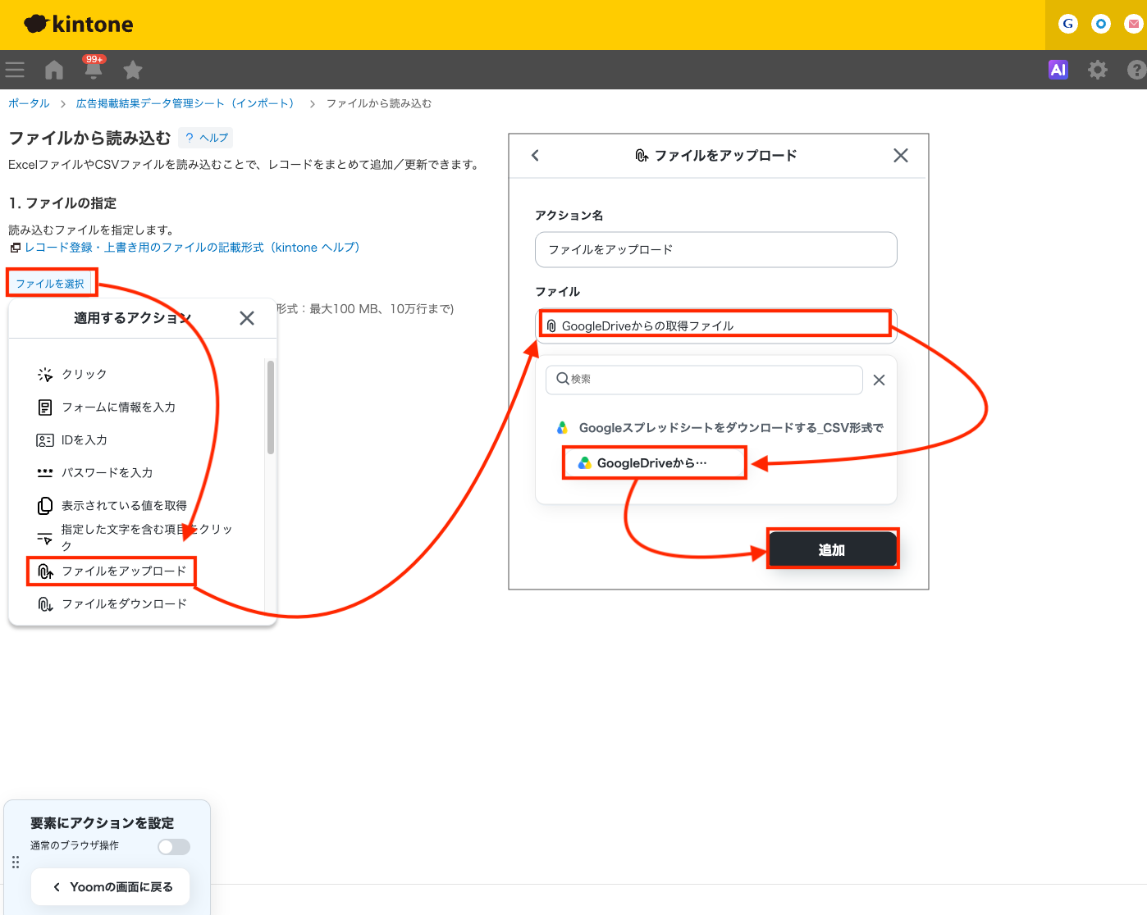The image size is (1147, 915).
Task: Open the kintone home icon
Action: pos(54,70)
